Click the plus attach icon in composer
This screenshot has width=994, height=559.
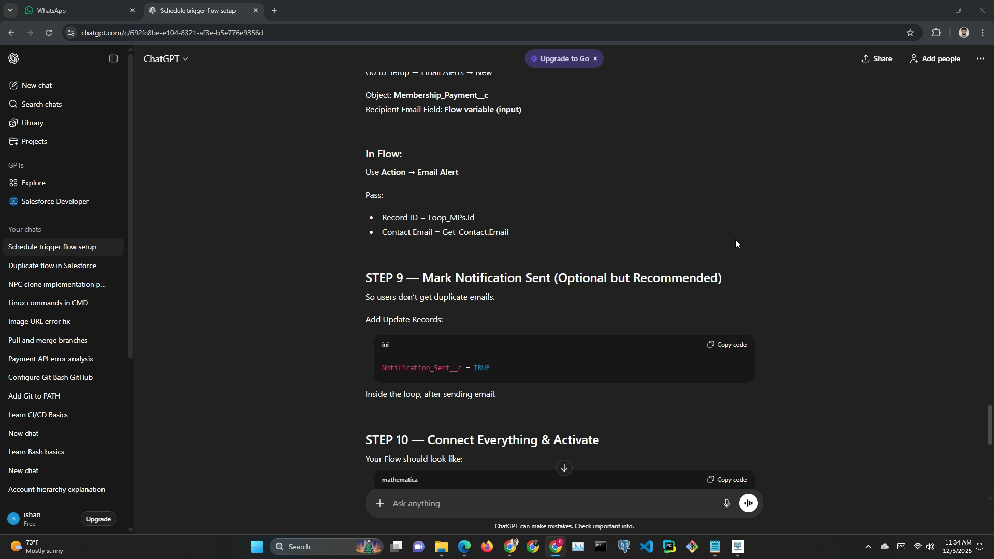tap(380, 503)
